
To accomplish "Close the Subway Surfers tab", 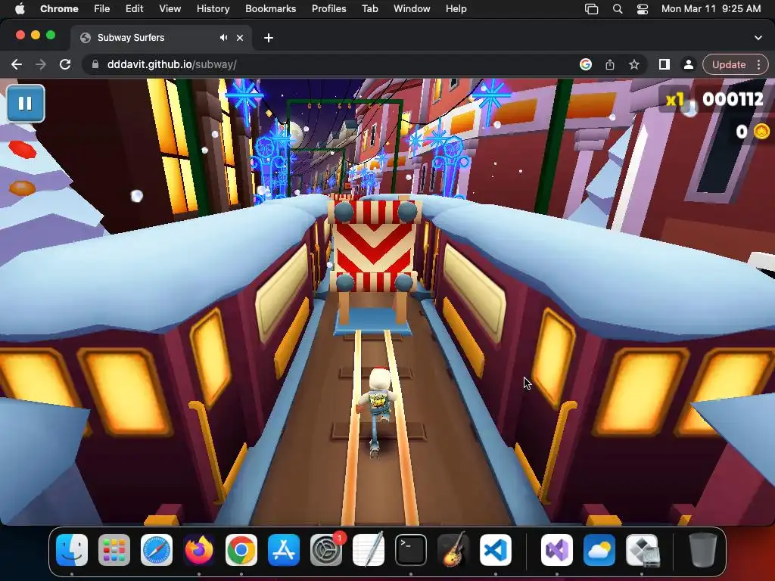I will [240, 38].
